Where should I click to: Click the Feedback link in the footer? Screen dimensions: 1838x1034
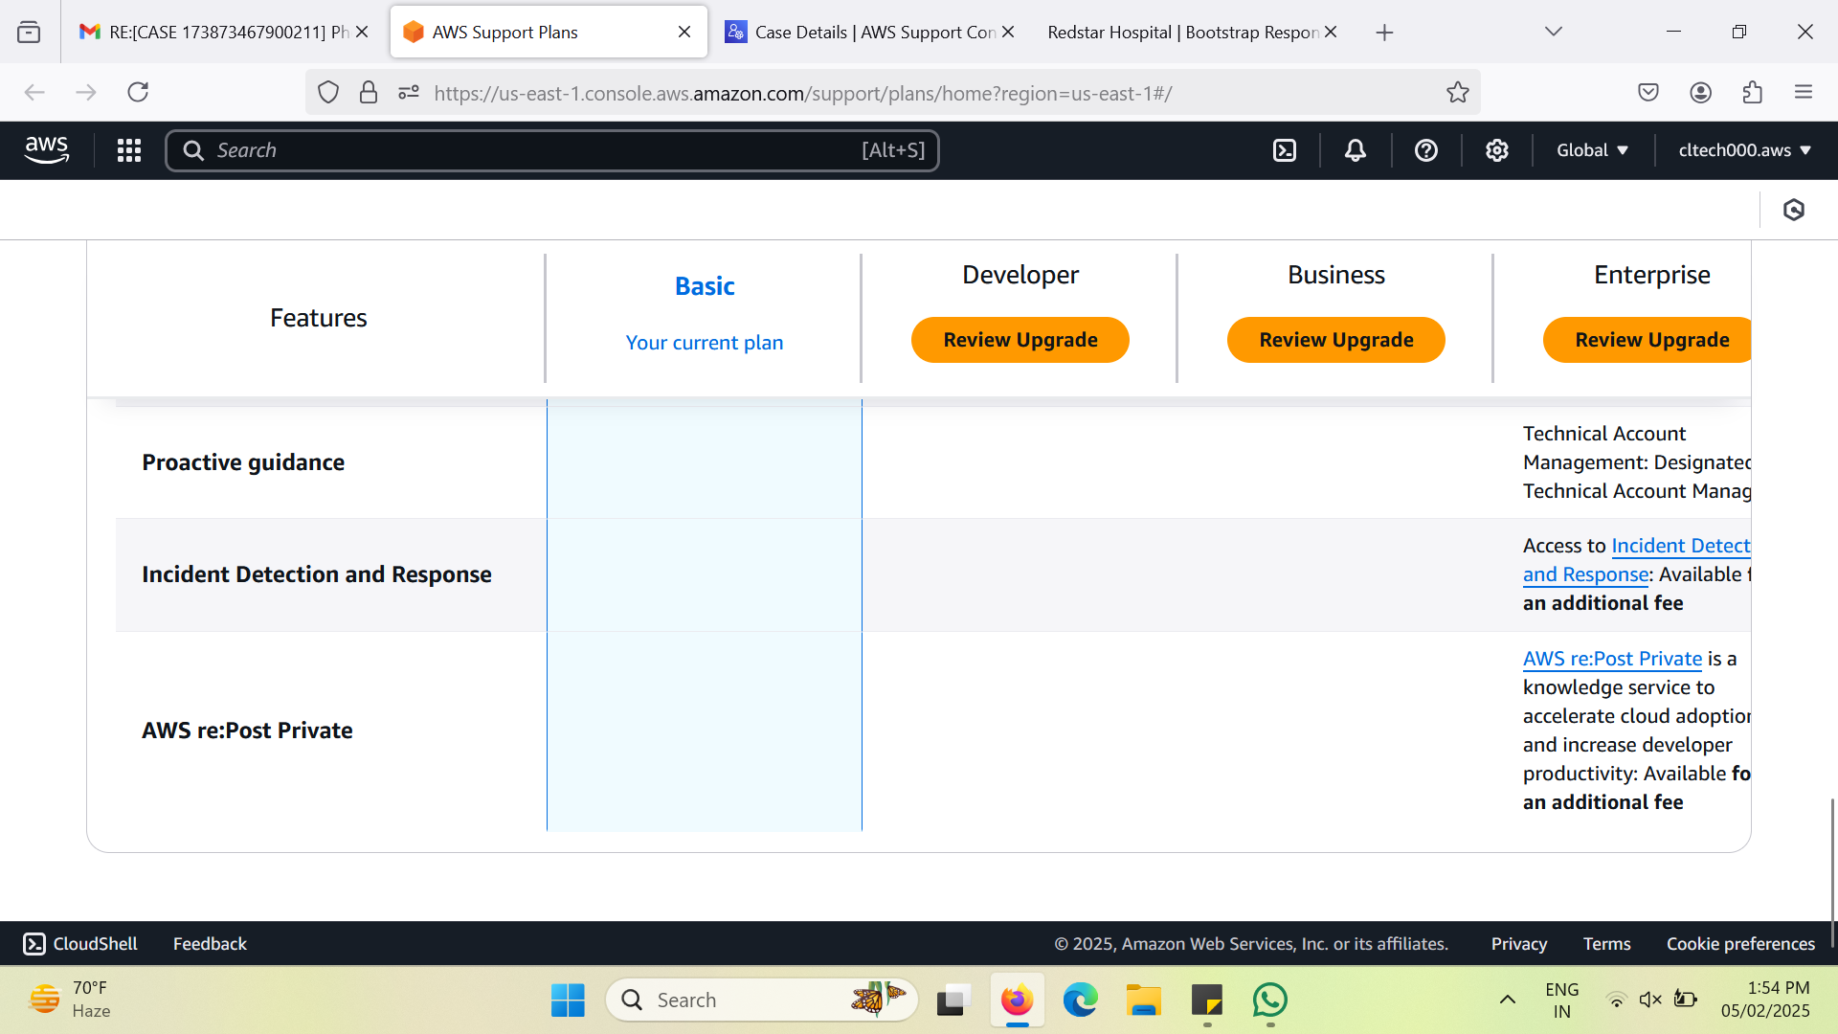click(210, 944)
